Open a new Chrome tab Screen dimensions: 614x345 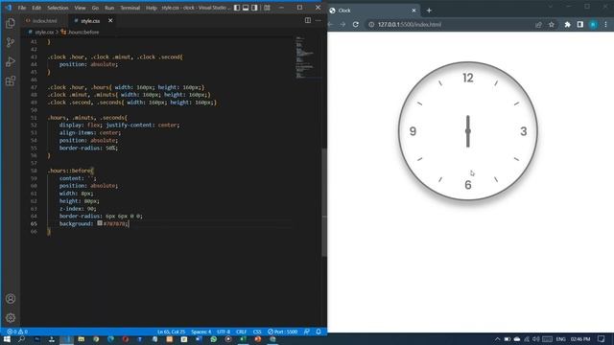pos(429,11)
